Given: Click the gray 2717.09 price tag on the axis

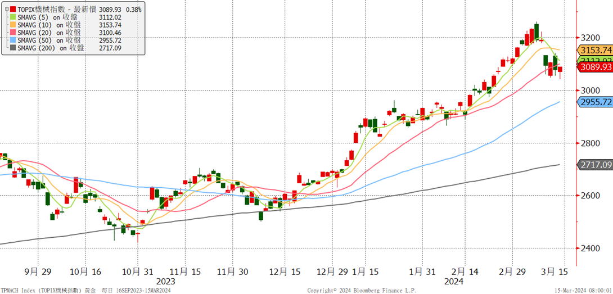Looking at the screenshot, I should click(x=594, y=165).
